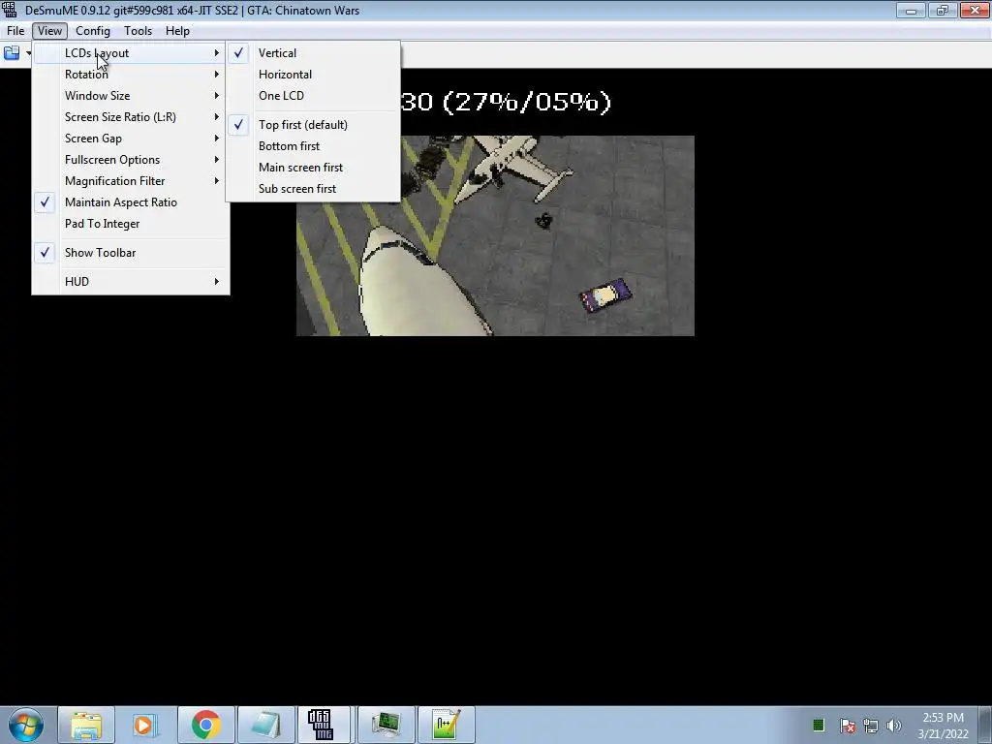Enable Pad To Integer option
The width and height of the screenshot is (992, 744).
[x=131, y=224]
